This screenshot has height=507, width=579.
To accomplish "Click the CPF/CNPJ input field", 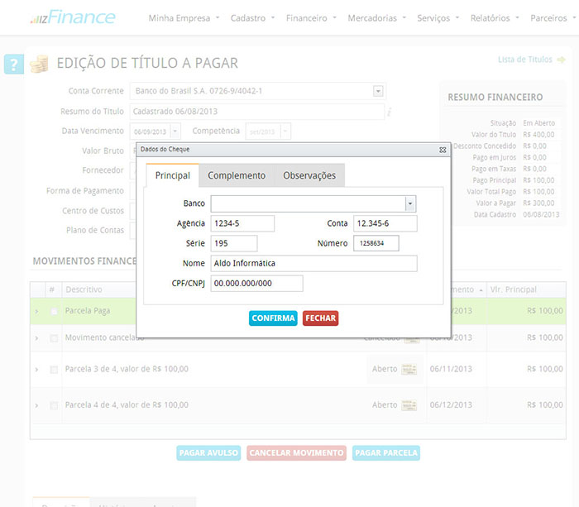I will 256,284.
